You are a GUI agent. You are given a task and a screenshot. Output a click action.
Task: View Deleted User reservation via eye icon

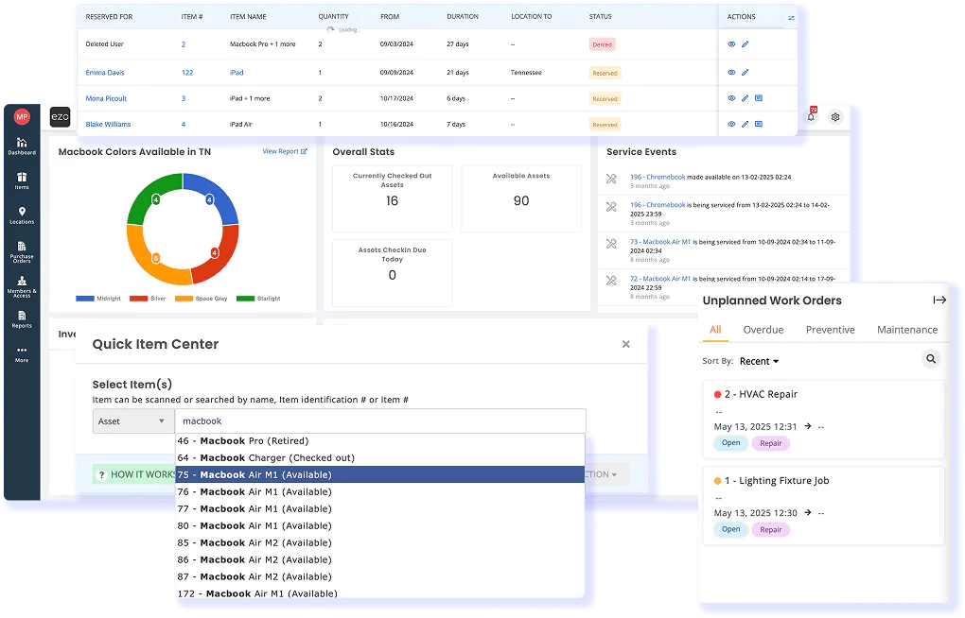[x=731, y=44]
